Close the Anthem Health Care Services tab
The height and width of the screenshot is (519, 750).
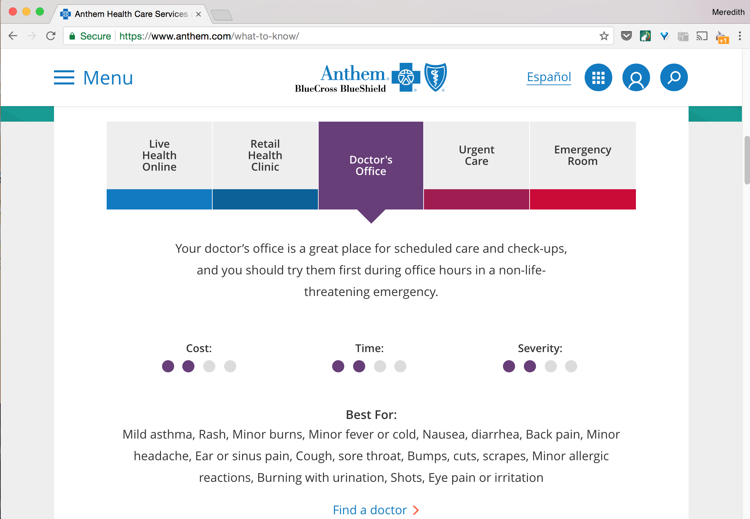point(198,14)
